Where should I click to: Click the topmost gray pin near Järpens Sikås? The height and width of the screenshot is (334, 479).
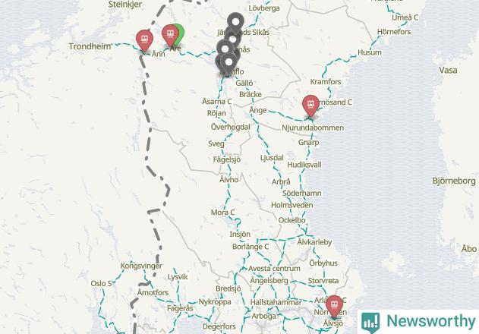point(235,23)
